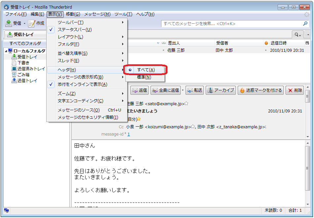The height and width of the screenshot is (218, 314).
Task: Click star next to sato@example.jp
Action: (186, 104)
